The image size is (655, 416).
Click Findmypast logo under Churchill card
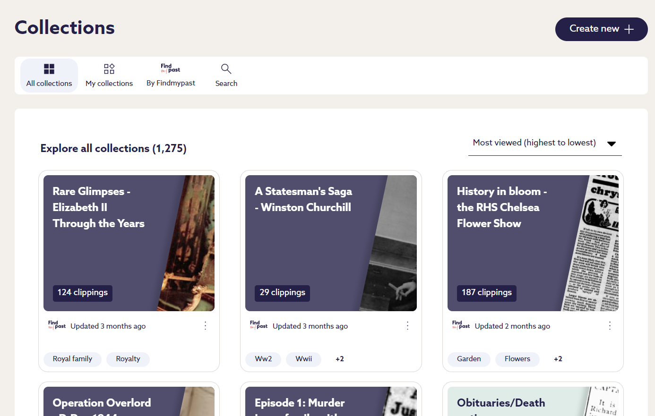click(259, 325)
